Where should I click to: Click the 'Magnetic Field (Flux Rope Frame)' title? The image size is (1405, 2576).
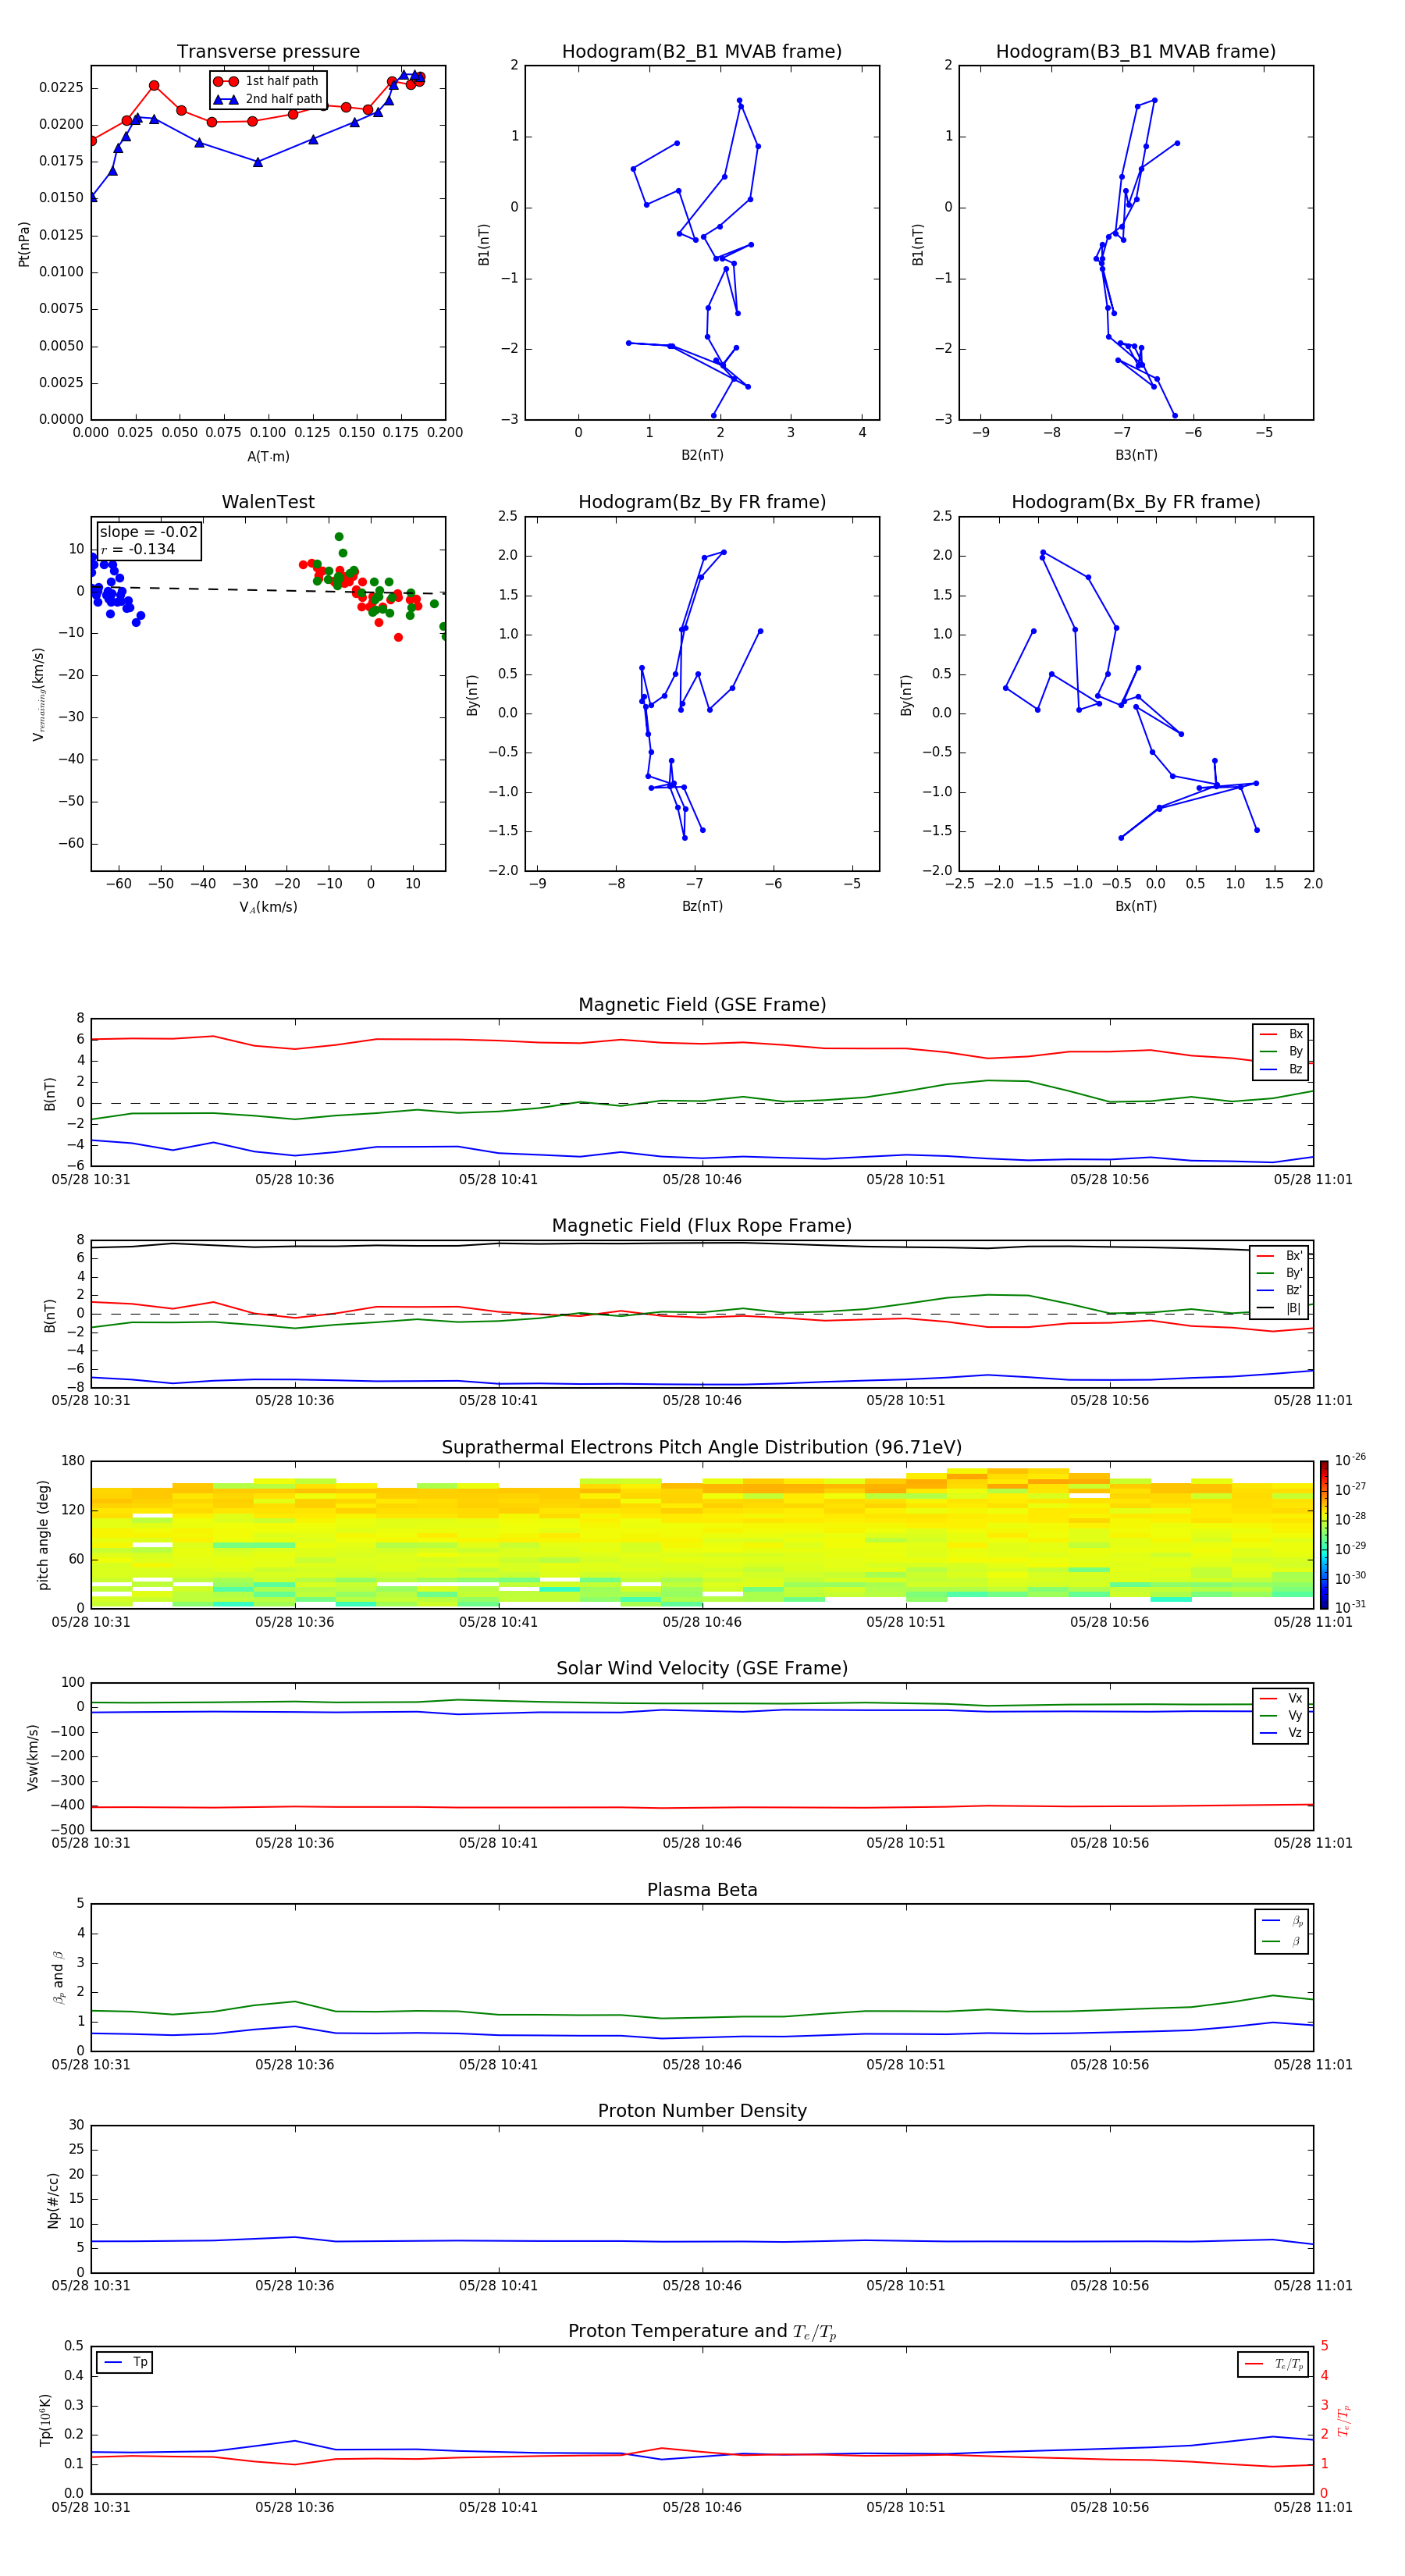point(702,1225)
